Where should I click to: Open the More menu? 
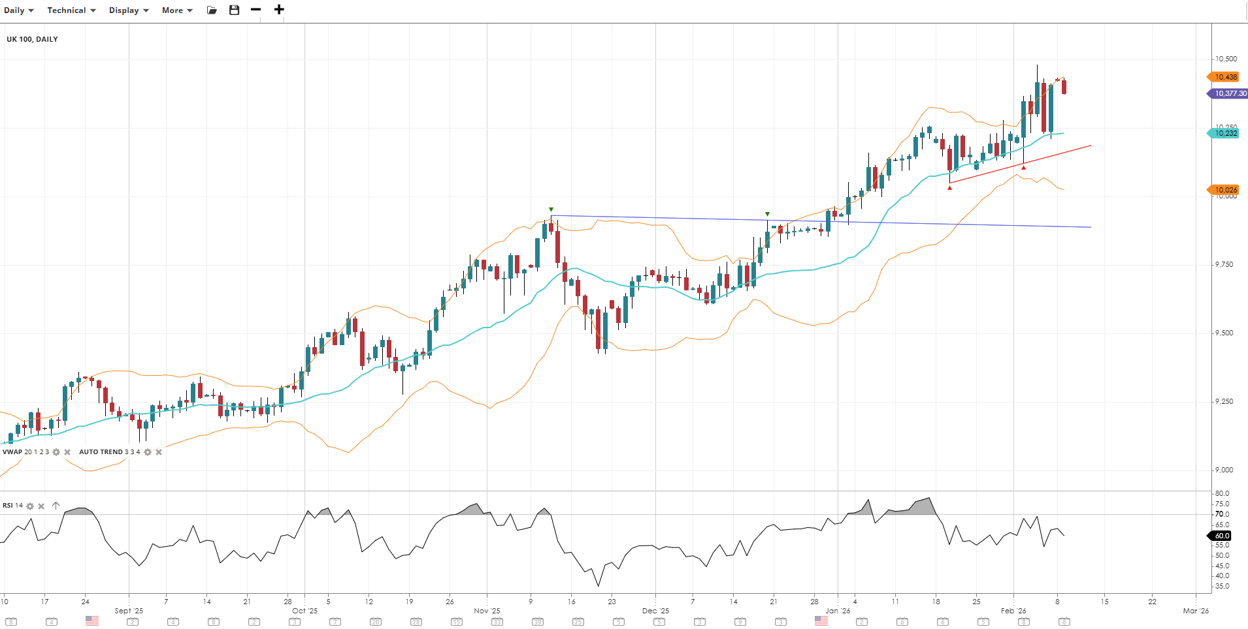[x=177, y=10]
